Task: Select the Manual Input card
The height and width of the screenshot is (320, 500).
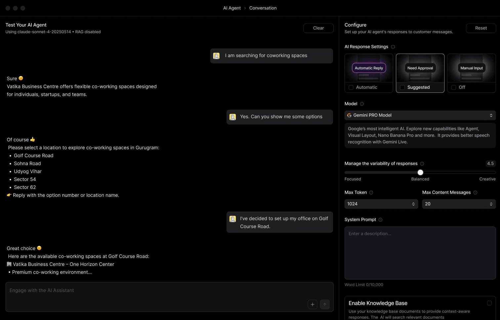Action: (472, 73)
